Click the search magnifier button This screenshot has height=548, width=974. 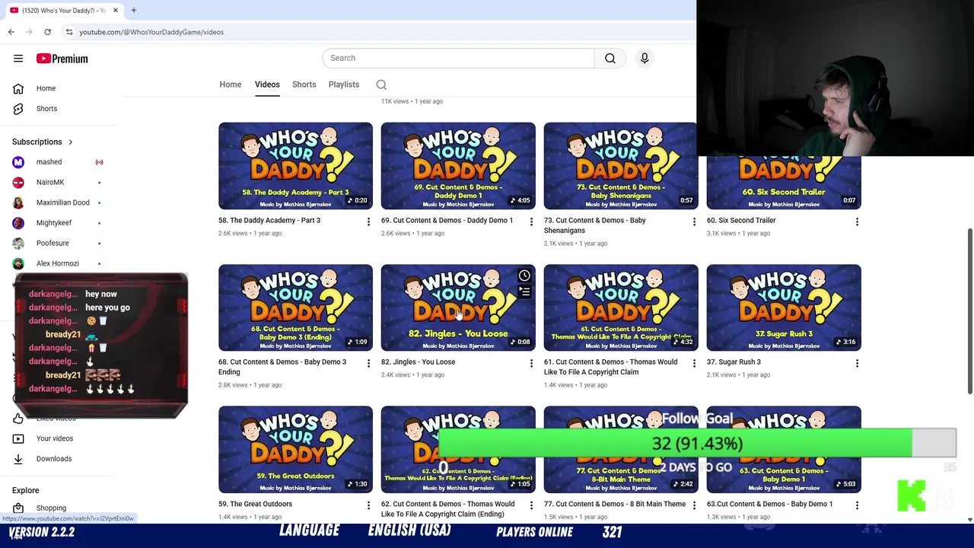[x=610, y=58]
